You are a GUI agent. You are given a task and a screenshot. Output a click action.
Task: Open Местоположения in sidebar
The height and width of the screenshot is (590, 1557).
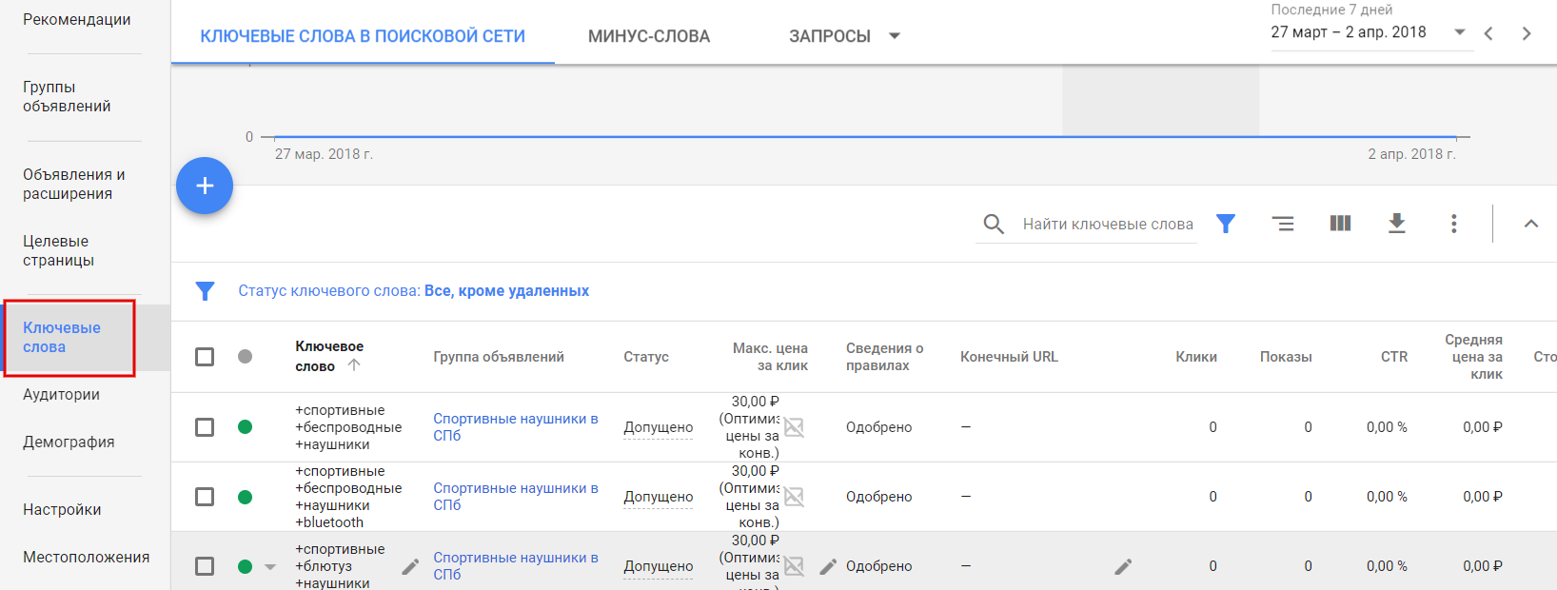(x=86, y=557)
